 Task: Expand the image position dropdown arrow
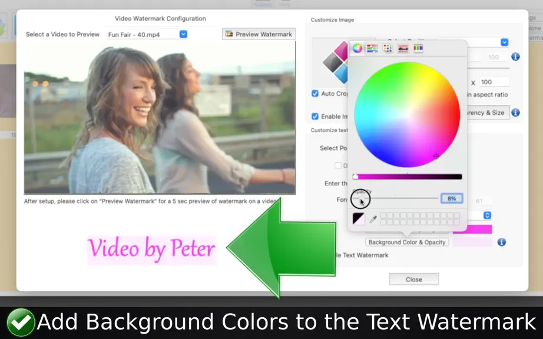[504, 42]
